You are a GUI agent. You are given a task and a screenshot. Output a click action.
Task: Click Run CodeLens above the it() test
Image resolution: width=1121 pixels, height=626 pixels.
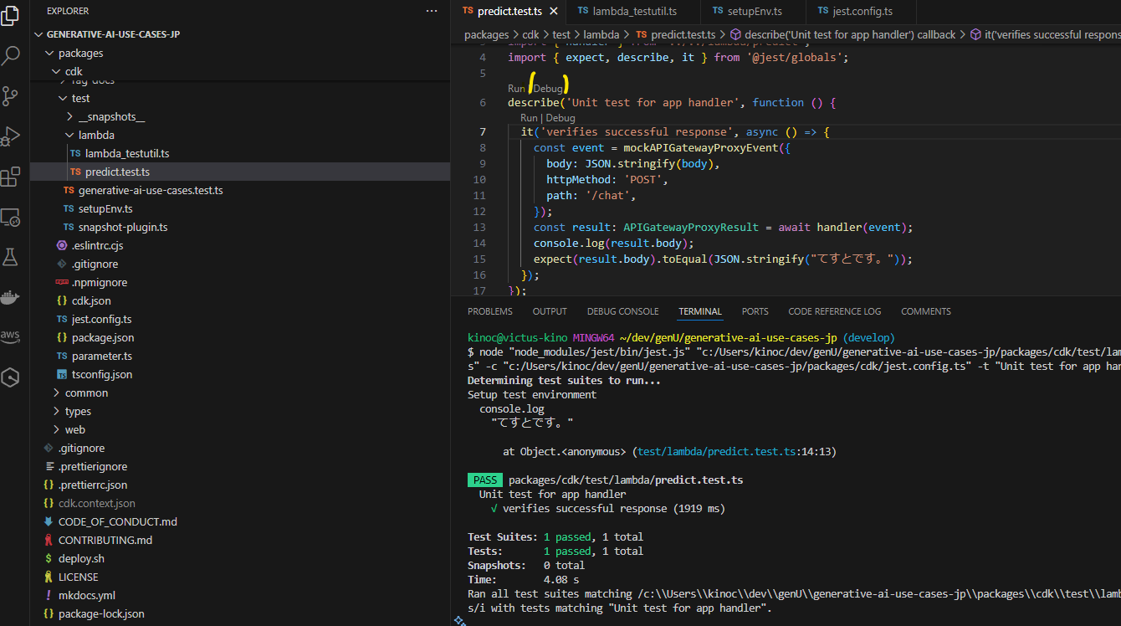pyautogui.click(x=529, y=118)
